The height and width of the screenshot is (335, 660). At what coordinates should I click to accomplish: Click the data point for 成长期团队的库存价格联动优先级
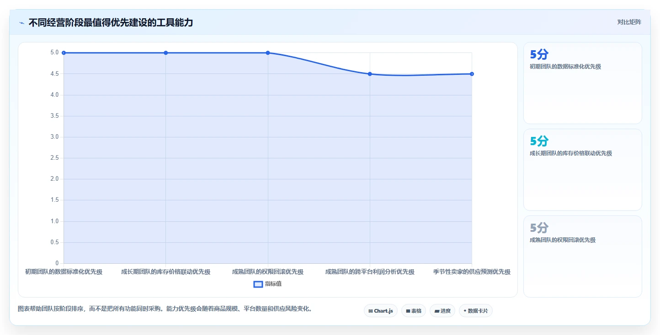tap(166, 53)
